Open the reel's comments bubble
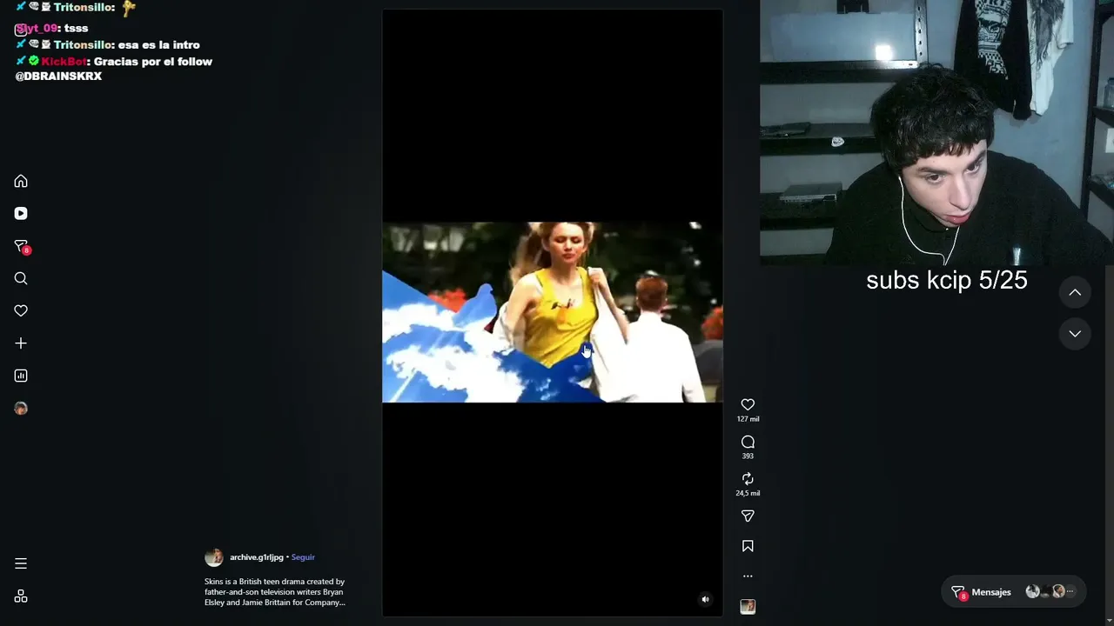1114x626 pixels. click(x=748, y=442)
